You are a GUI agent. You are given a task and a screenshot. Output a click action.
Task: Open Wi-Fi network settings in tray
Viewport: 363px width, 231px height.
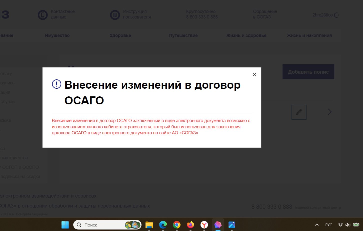pos(340,225)
